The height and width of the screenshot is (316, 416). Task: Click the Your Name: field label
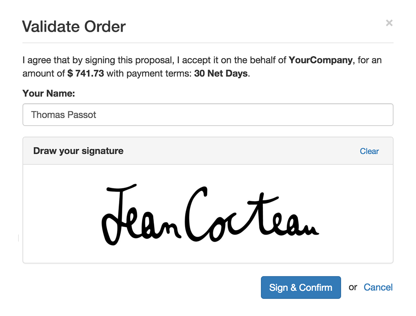tap(49, 93)
